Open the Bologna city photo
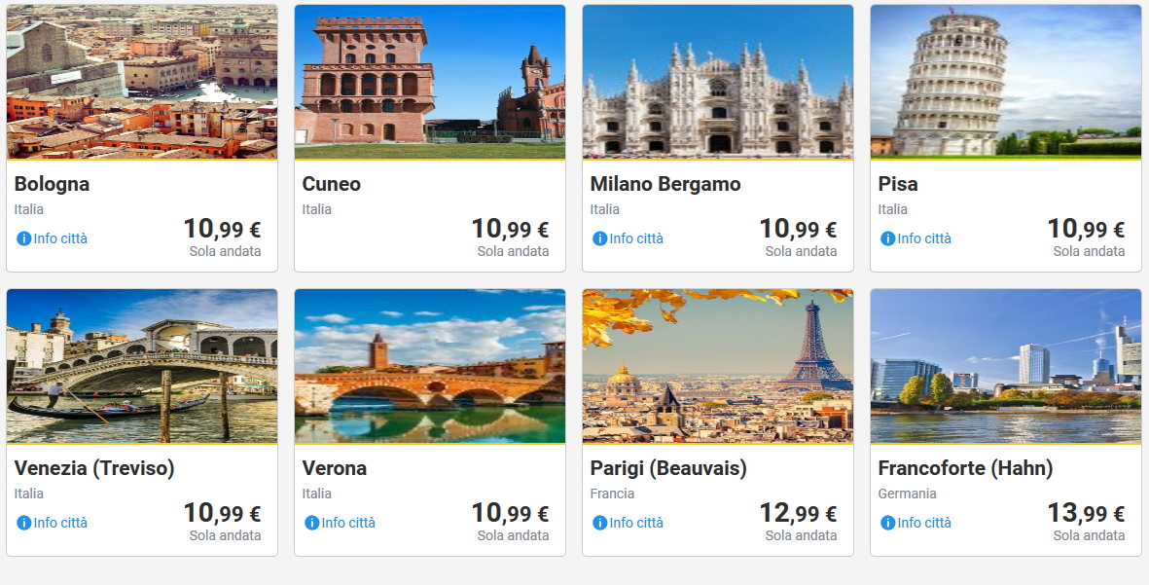 coord(142,82)
